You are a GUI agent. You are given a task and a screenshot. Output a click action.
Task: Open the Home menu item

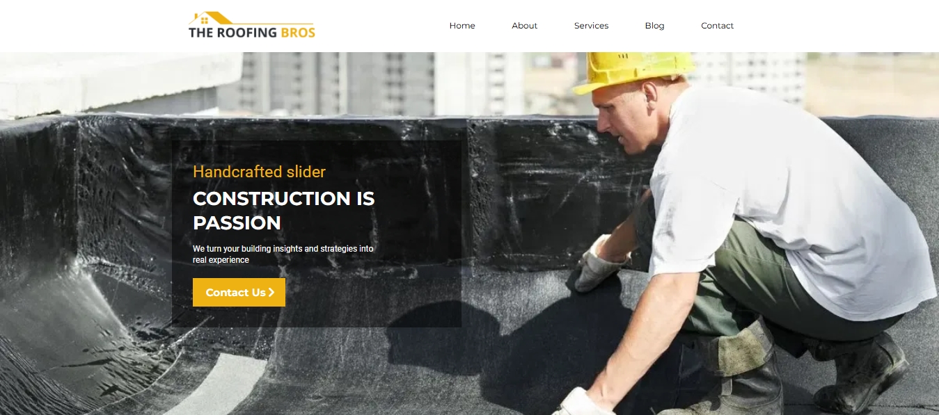[x=462, y=26]
